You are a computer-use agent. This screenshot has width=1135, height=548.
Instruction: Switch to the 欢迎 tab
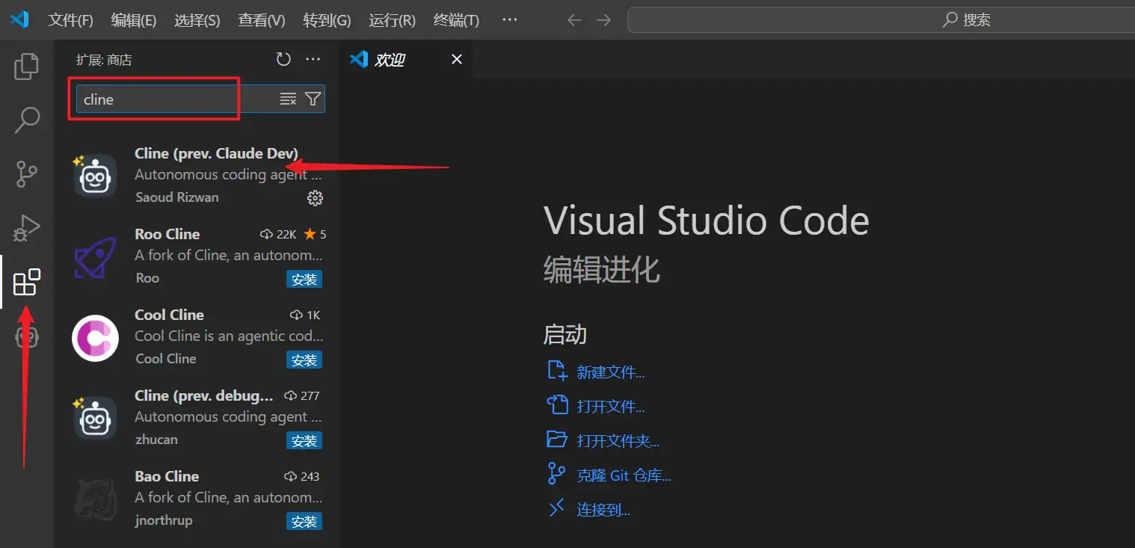390,59
